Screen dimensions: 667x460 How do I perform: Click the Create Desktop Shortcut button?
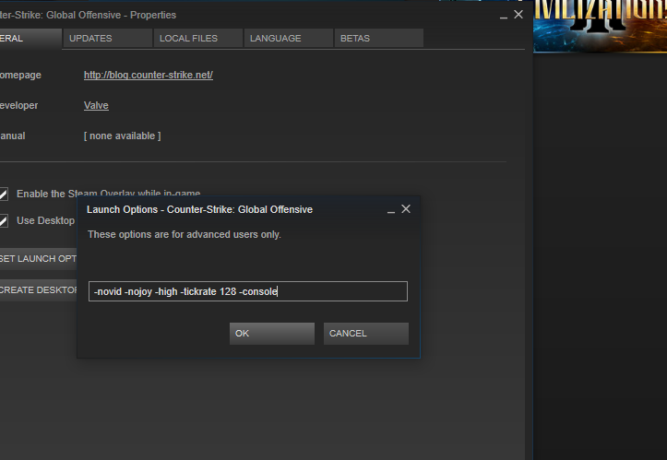point(39,289)
